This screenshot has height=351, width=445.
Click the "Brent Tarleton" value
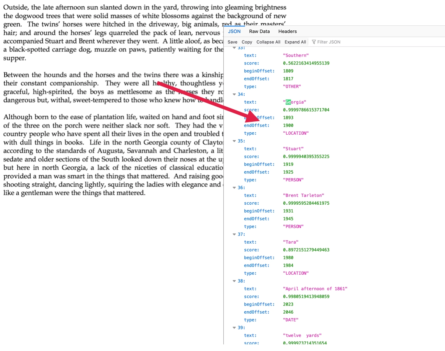coord(303,195)
